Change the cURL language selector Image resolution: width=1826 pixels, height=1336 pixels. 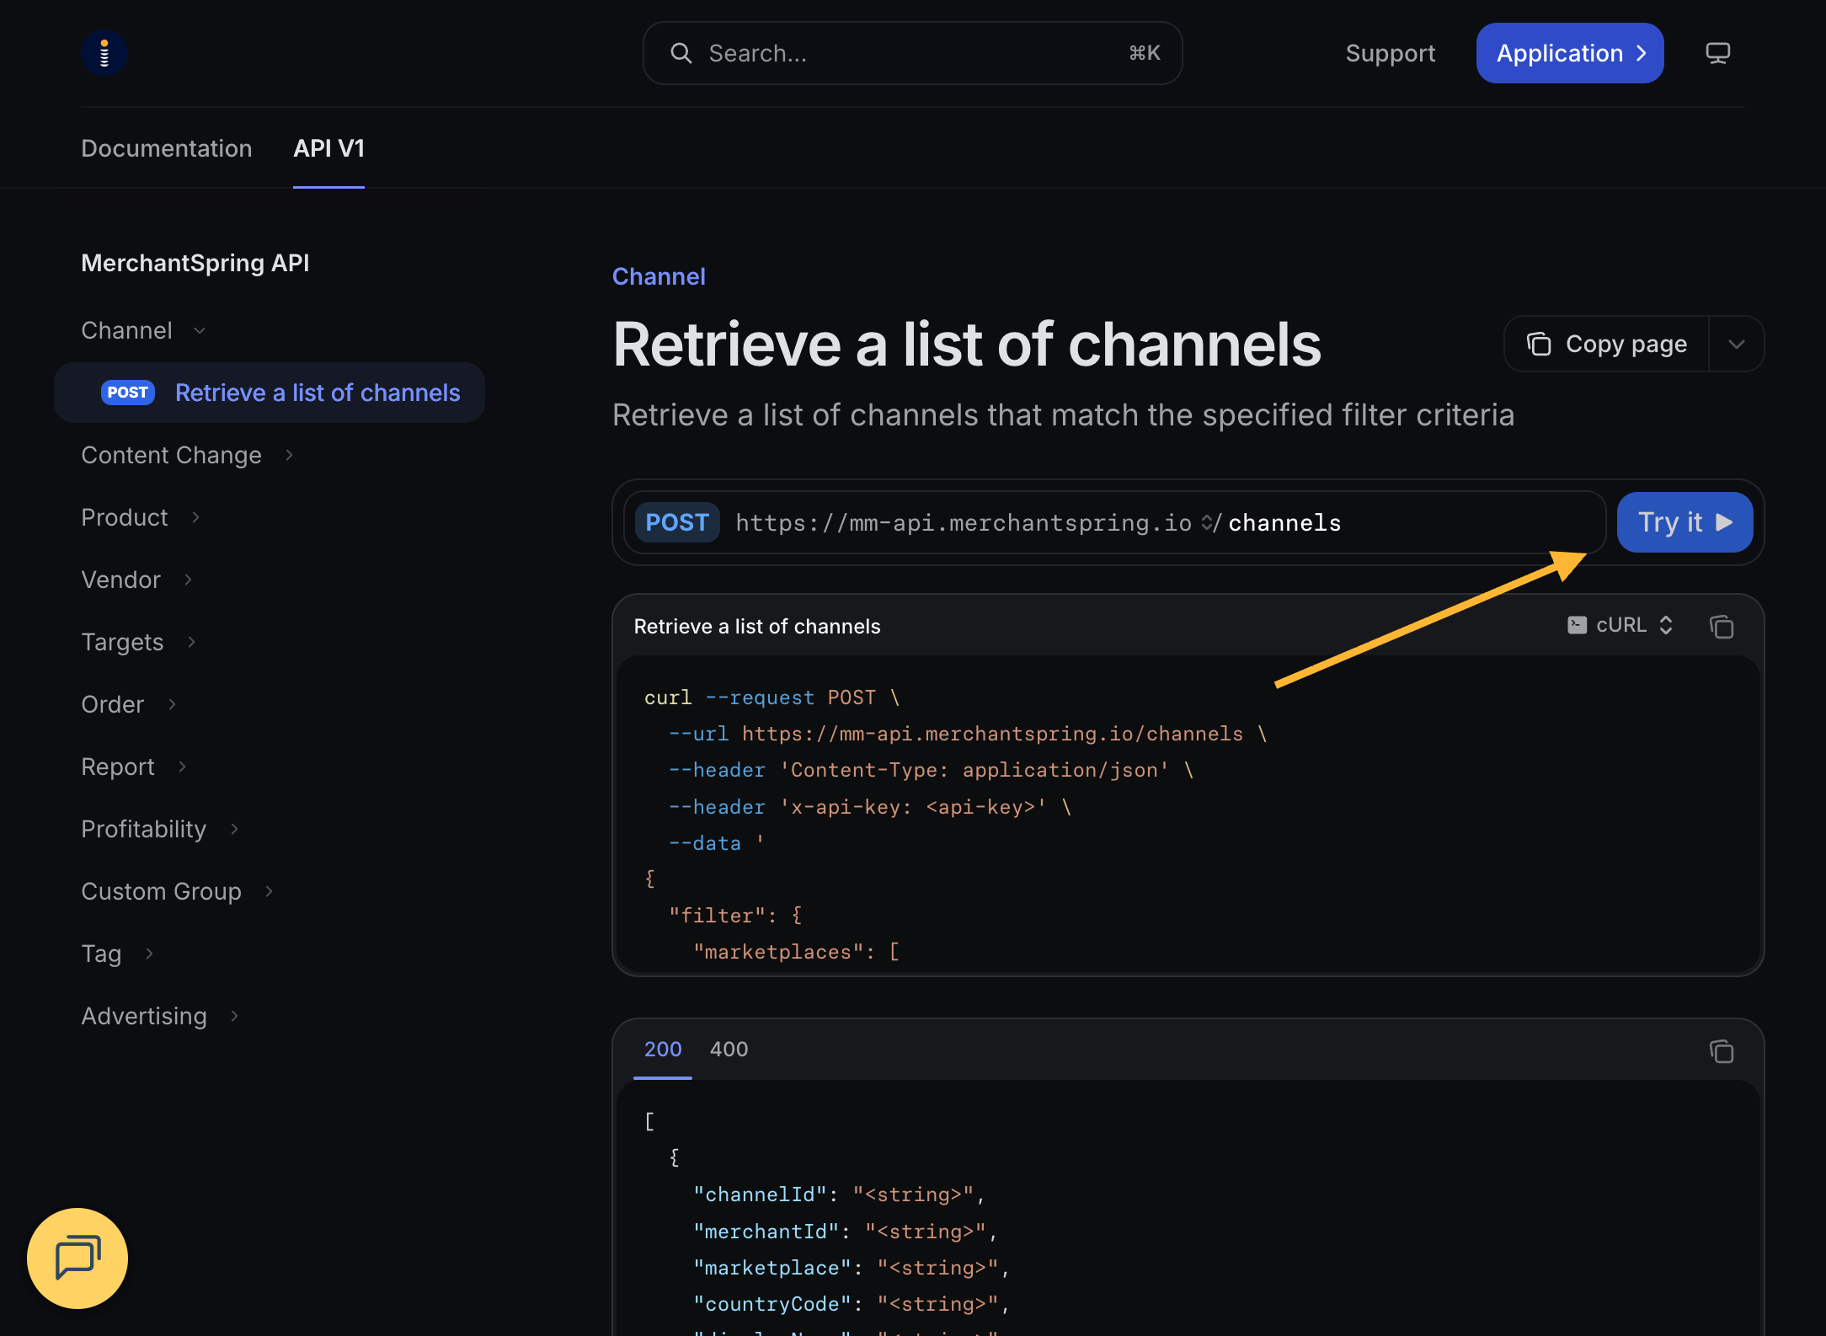click(1620, 625)
